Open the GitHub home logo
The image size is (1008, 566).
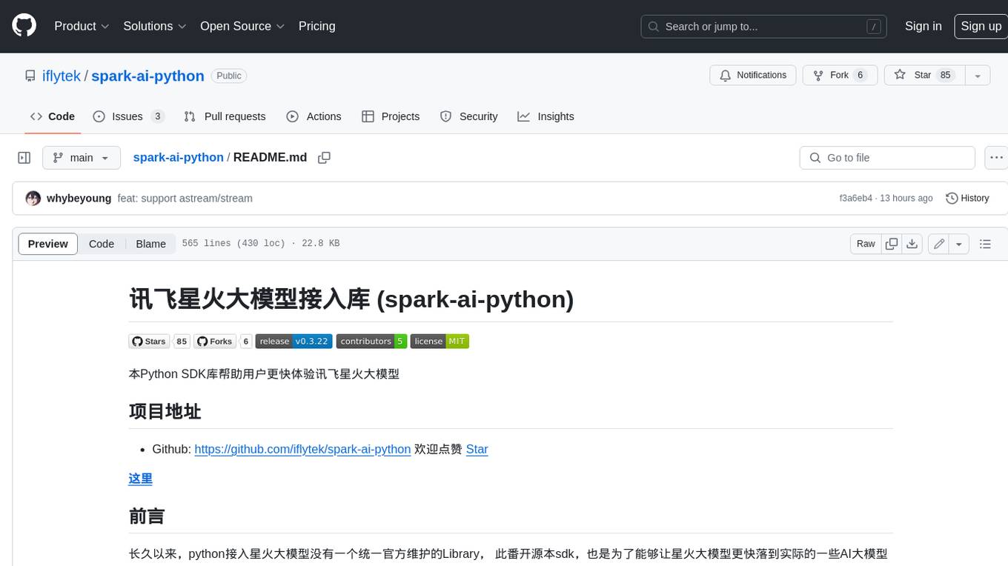coord(24,26)
